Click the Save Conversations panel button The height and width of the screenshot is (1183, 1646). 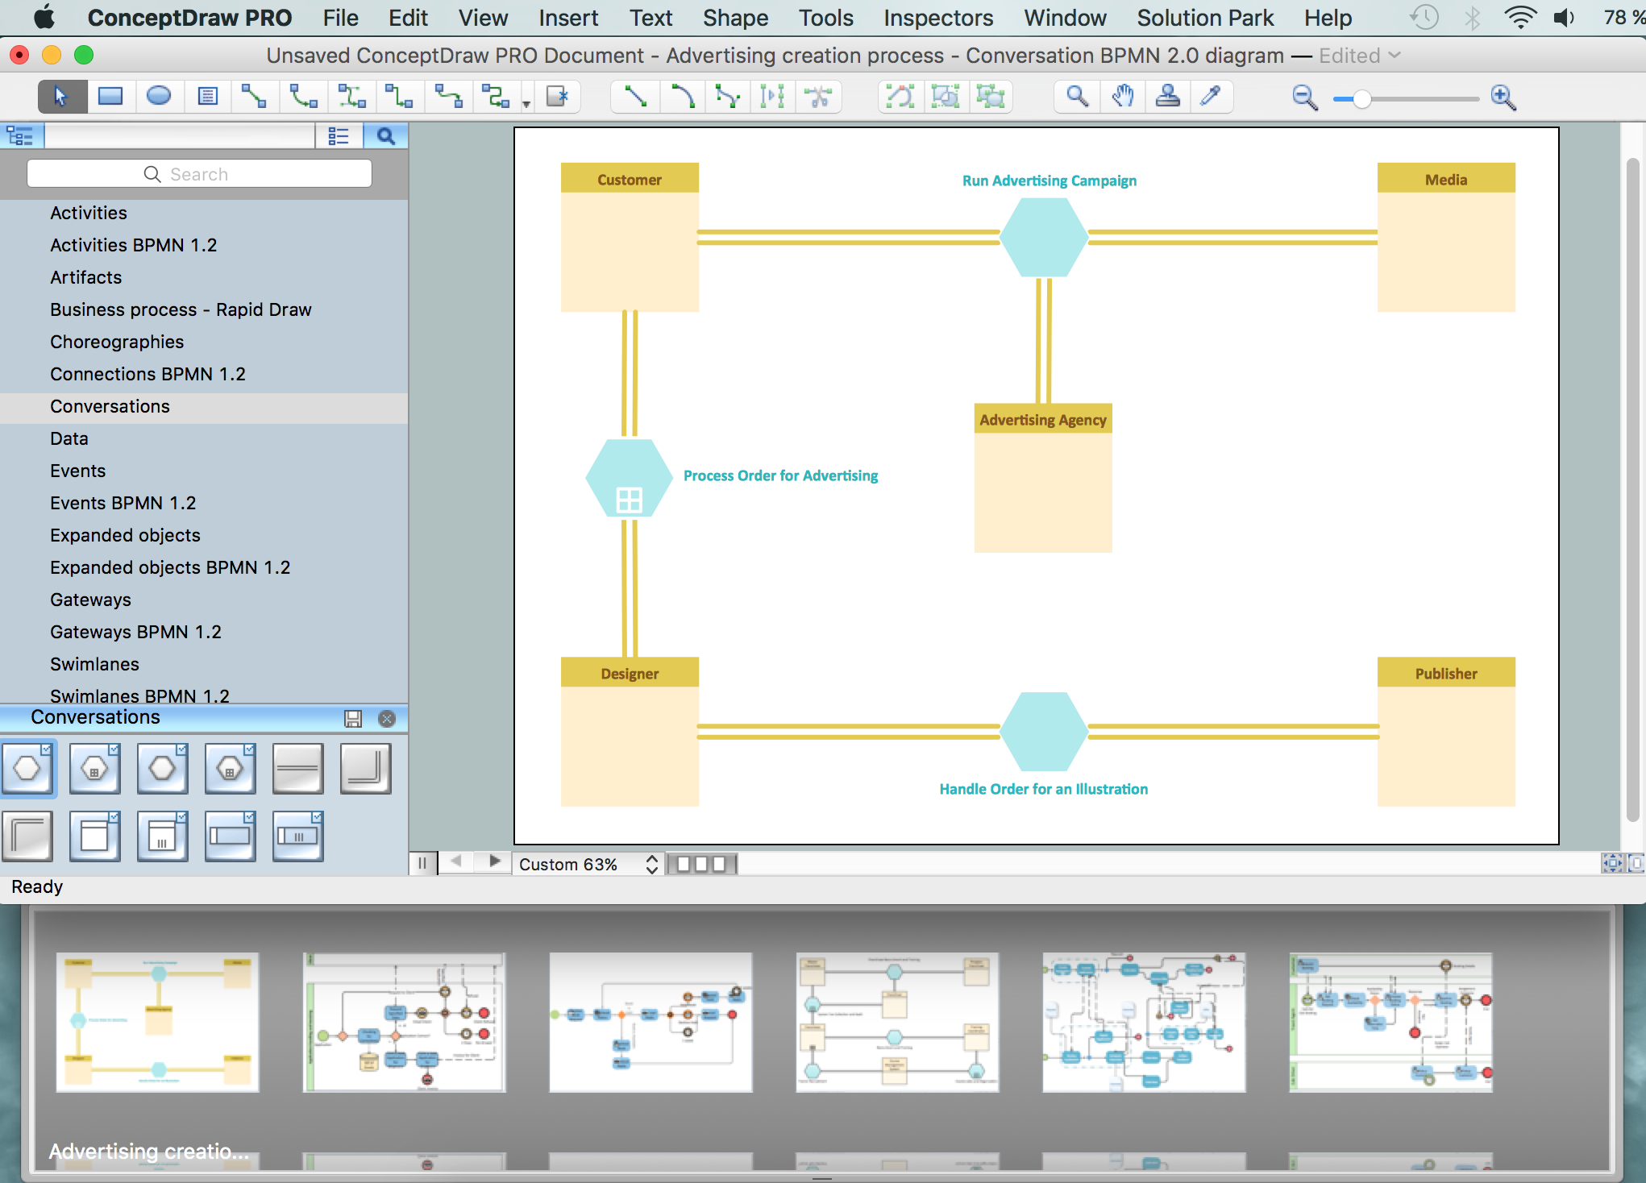[353, 716]
